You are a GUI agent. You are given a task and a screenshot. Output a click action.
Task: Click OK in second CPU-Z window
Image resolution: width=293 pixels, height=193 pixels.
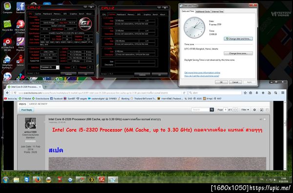160,75
